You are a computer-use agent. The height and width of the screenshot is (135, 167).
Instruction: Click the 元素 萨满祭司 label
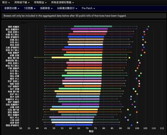pos(12,48)
